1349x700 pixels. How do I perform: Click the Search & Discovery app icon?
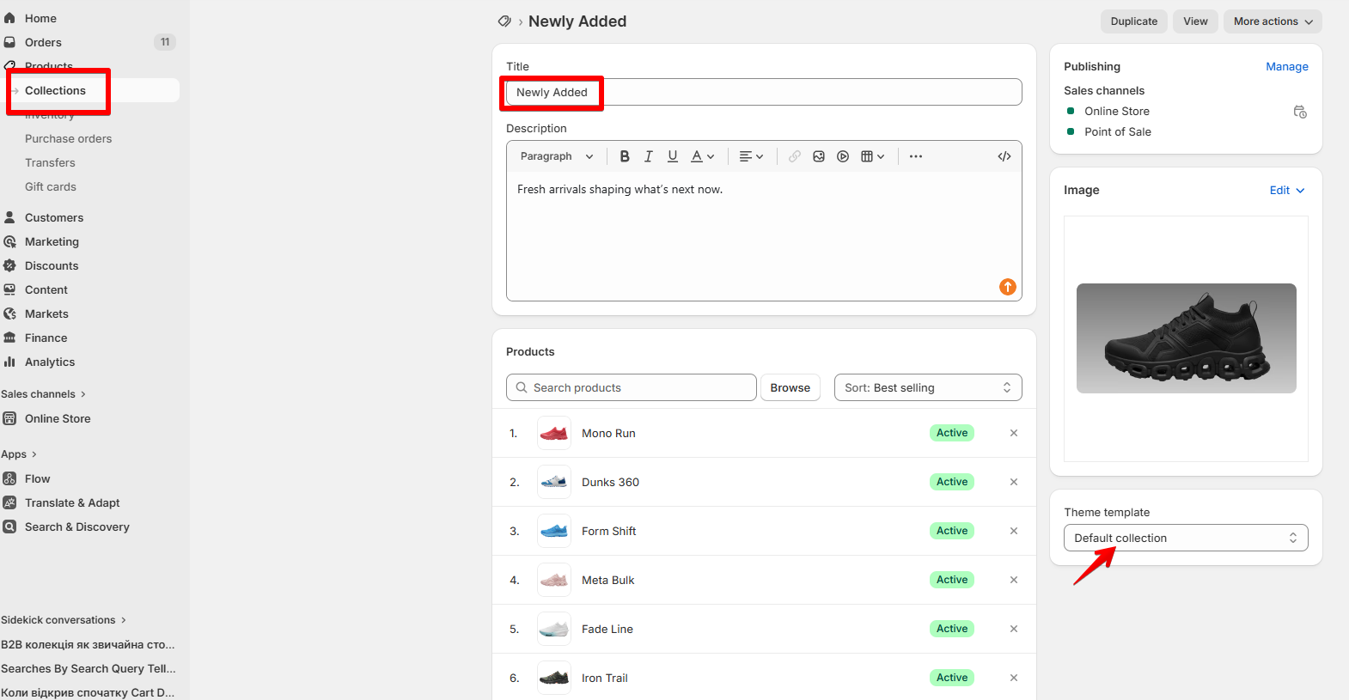9,527
